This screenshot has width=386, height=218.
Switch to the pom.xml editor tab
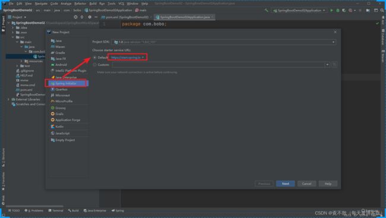click(125, 17)
